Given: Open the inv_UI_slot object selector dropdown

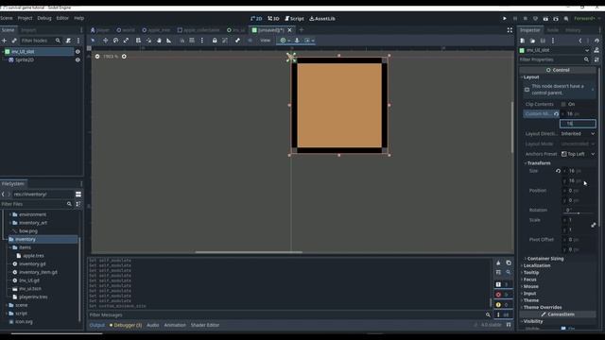Looking at the screenshot, I should 587,50.
